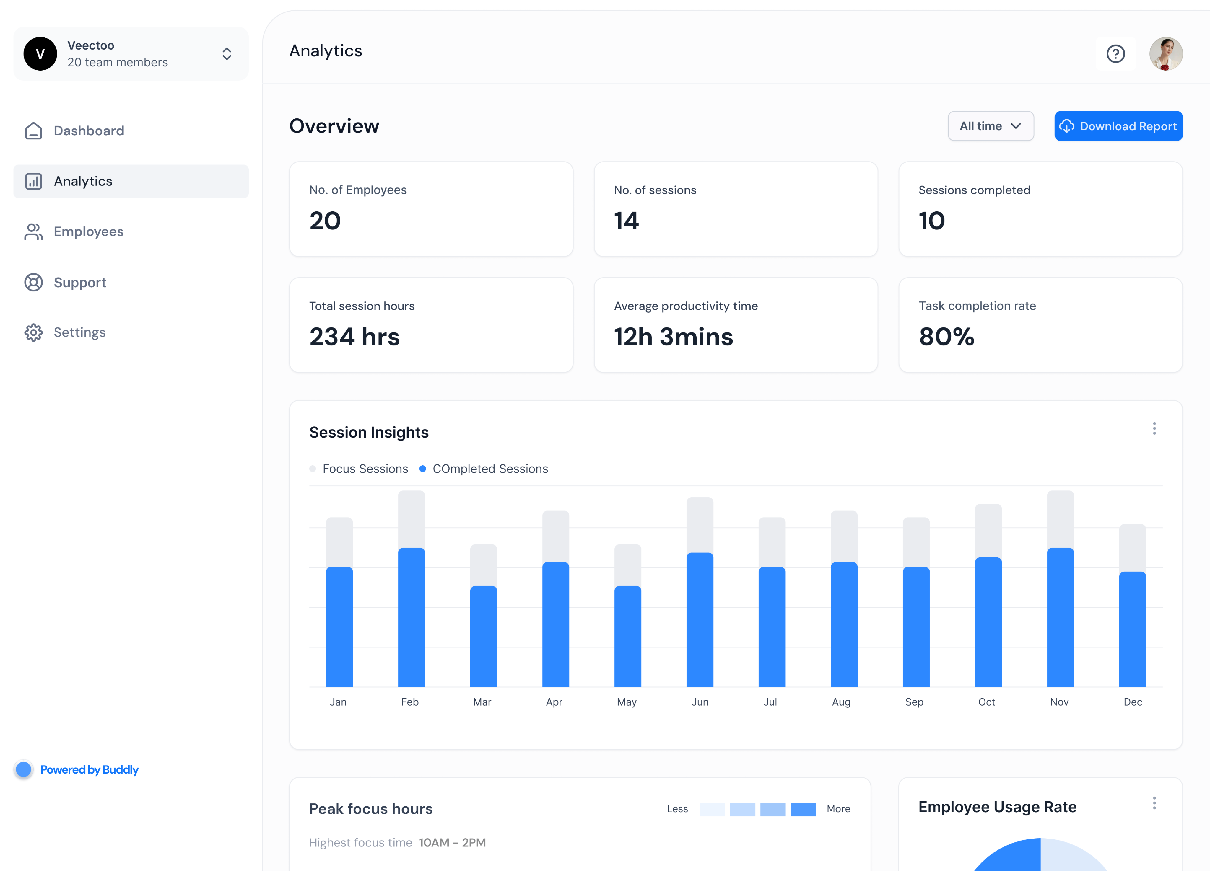The height and width of the screenshot is (871, 1210).
Task: Click the Nov blue completed bar
Action: pyautogui.click(x=1060, y=617)
